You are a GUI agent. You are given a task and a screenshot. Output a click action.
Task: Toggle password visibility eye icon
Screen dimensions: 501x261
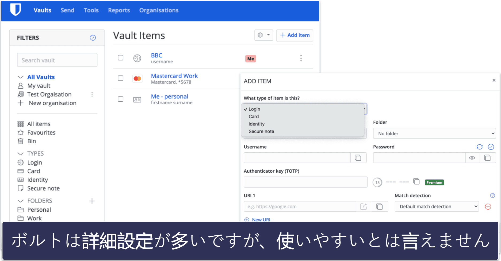pyautogui.click(x=472, y=158)
